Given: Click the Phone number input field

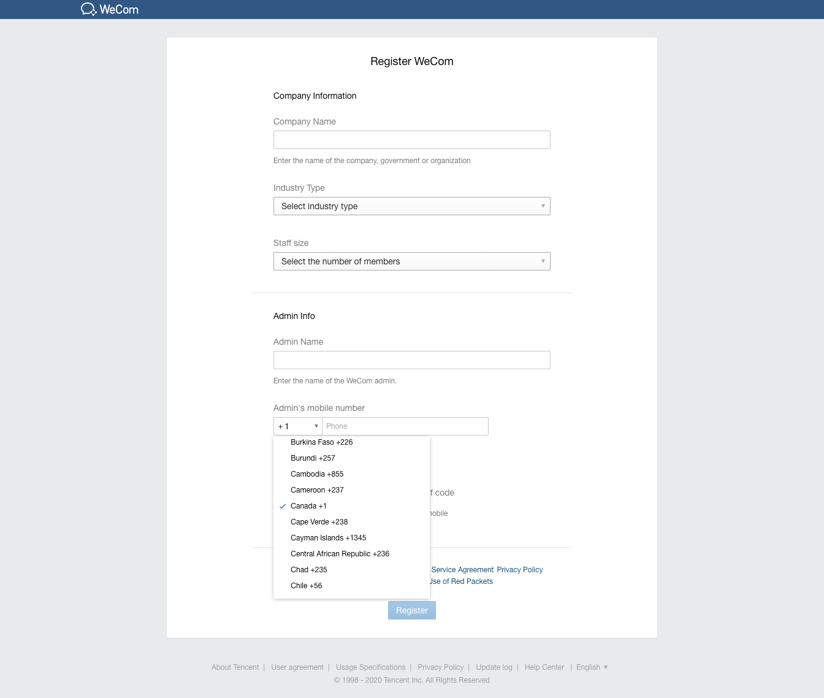Looking at the screenshot, I should tap(405, 426).
